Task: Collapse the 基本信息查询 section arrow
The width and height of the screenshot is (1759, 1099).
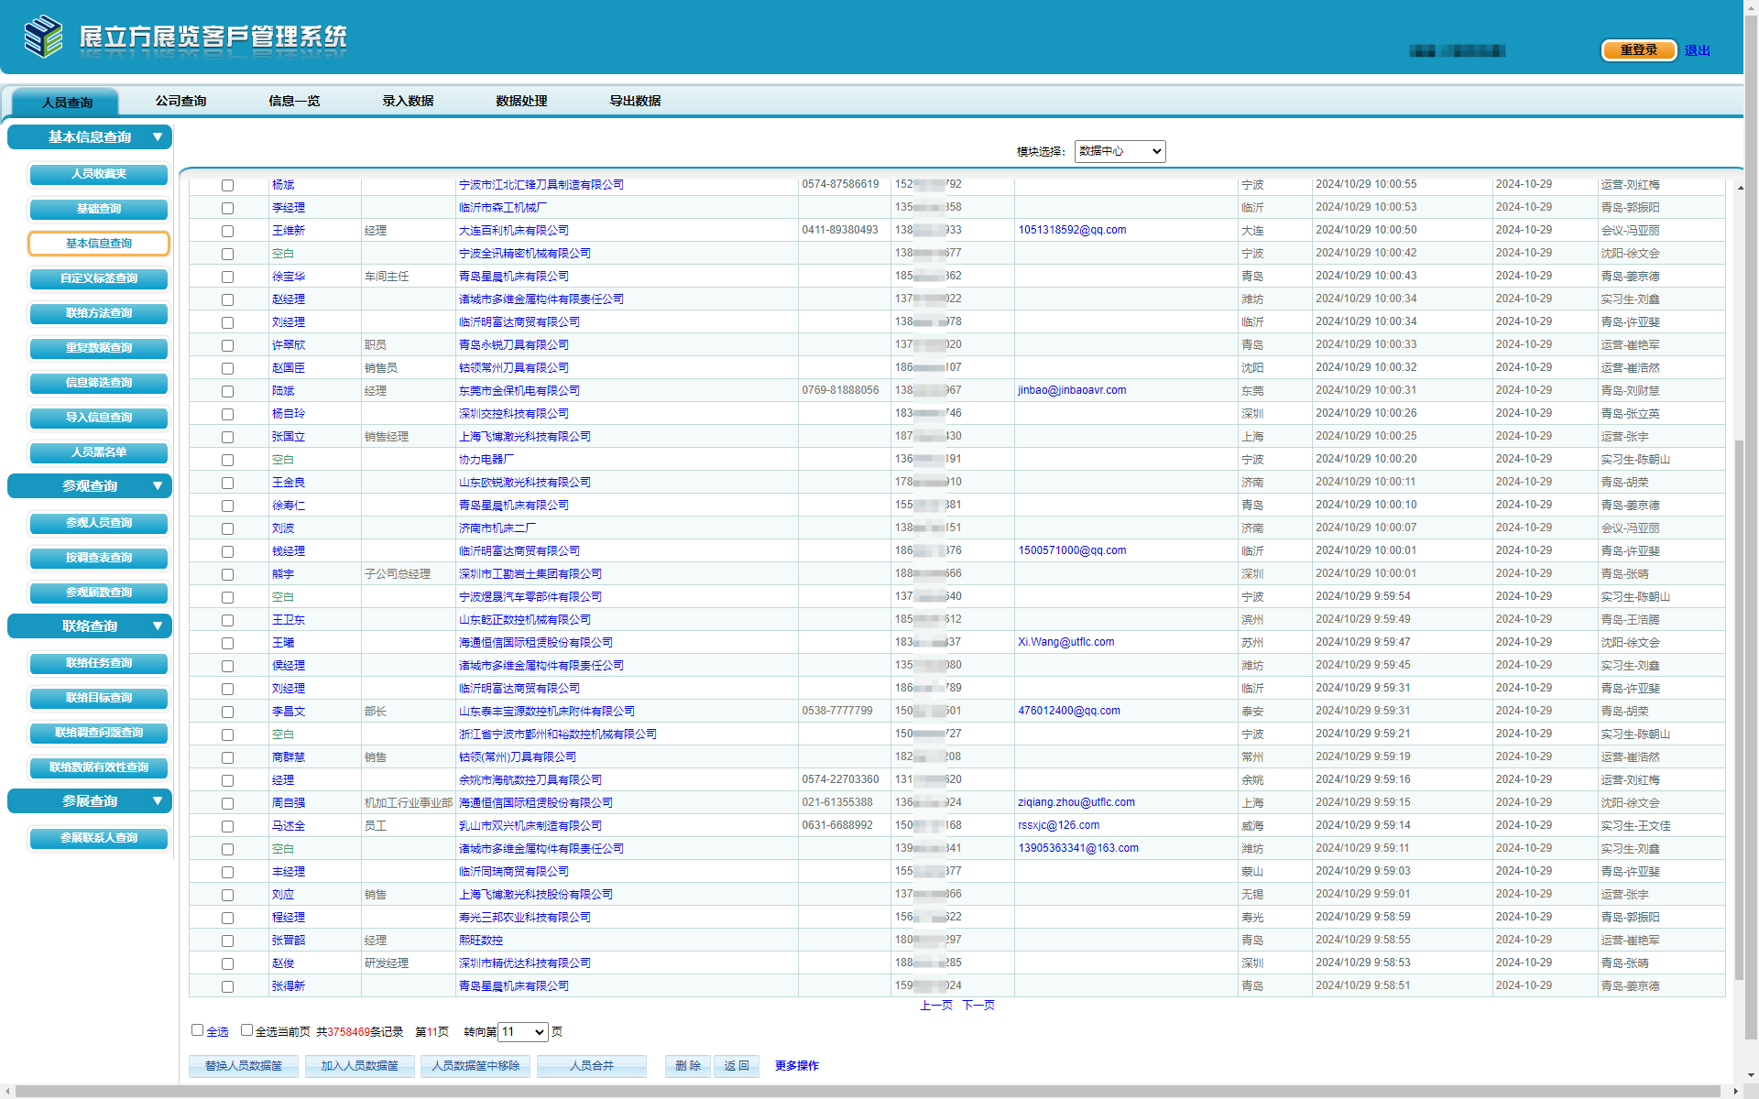Action: pyautogui.click(x=158, y=137)
